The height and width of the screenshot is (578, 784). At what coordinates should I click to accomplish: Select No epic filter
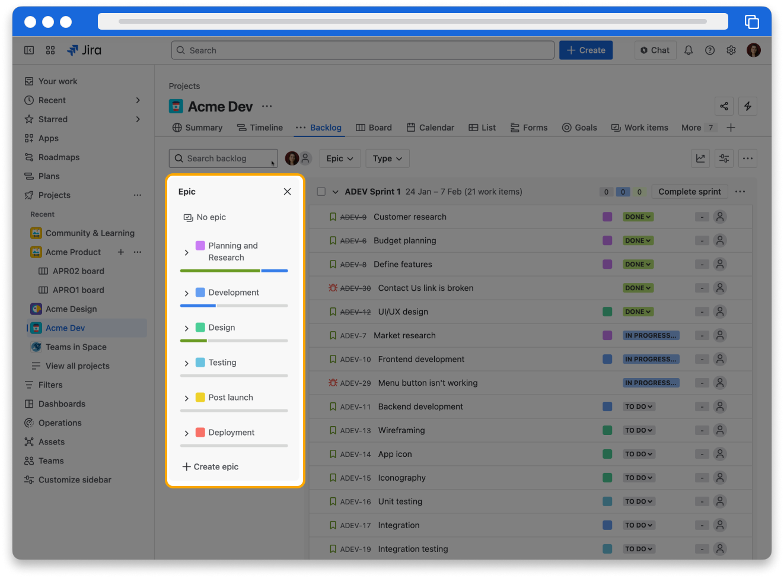pyautogui.click(x=205, y=217)
